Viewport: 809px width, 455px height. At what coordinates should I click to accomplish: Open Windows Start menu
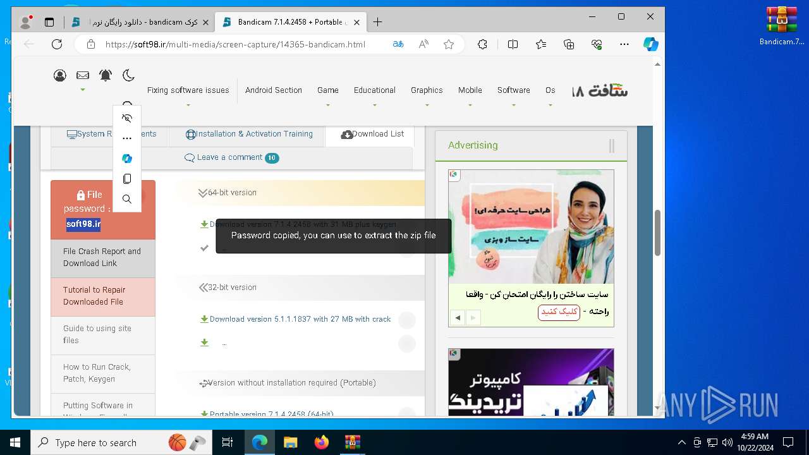coord(15,442)
